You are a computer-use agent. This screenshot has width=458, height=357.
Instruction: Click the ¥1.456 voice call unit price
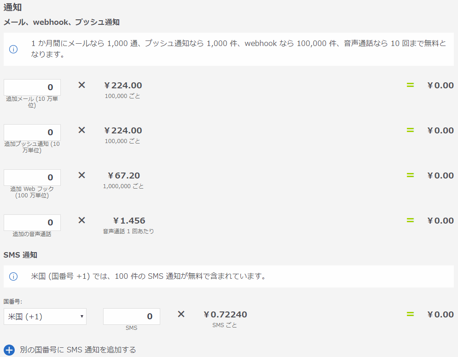(129, 220)
